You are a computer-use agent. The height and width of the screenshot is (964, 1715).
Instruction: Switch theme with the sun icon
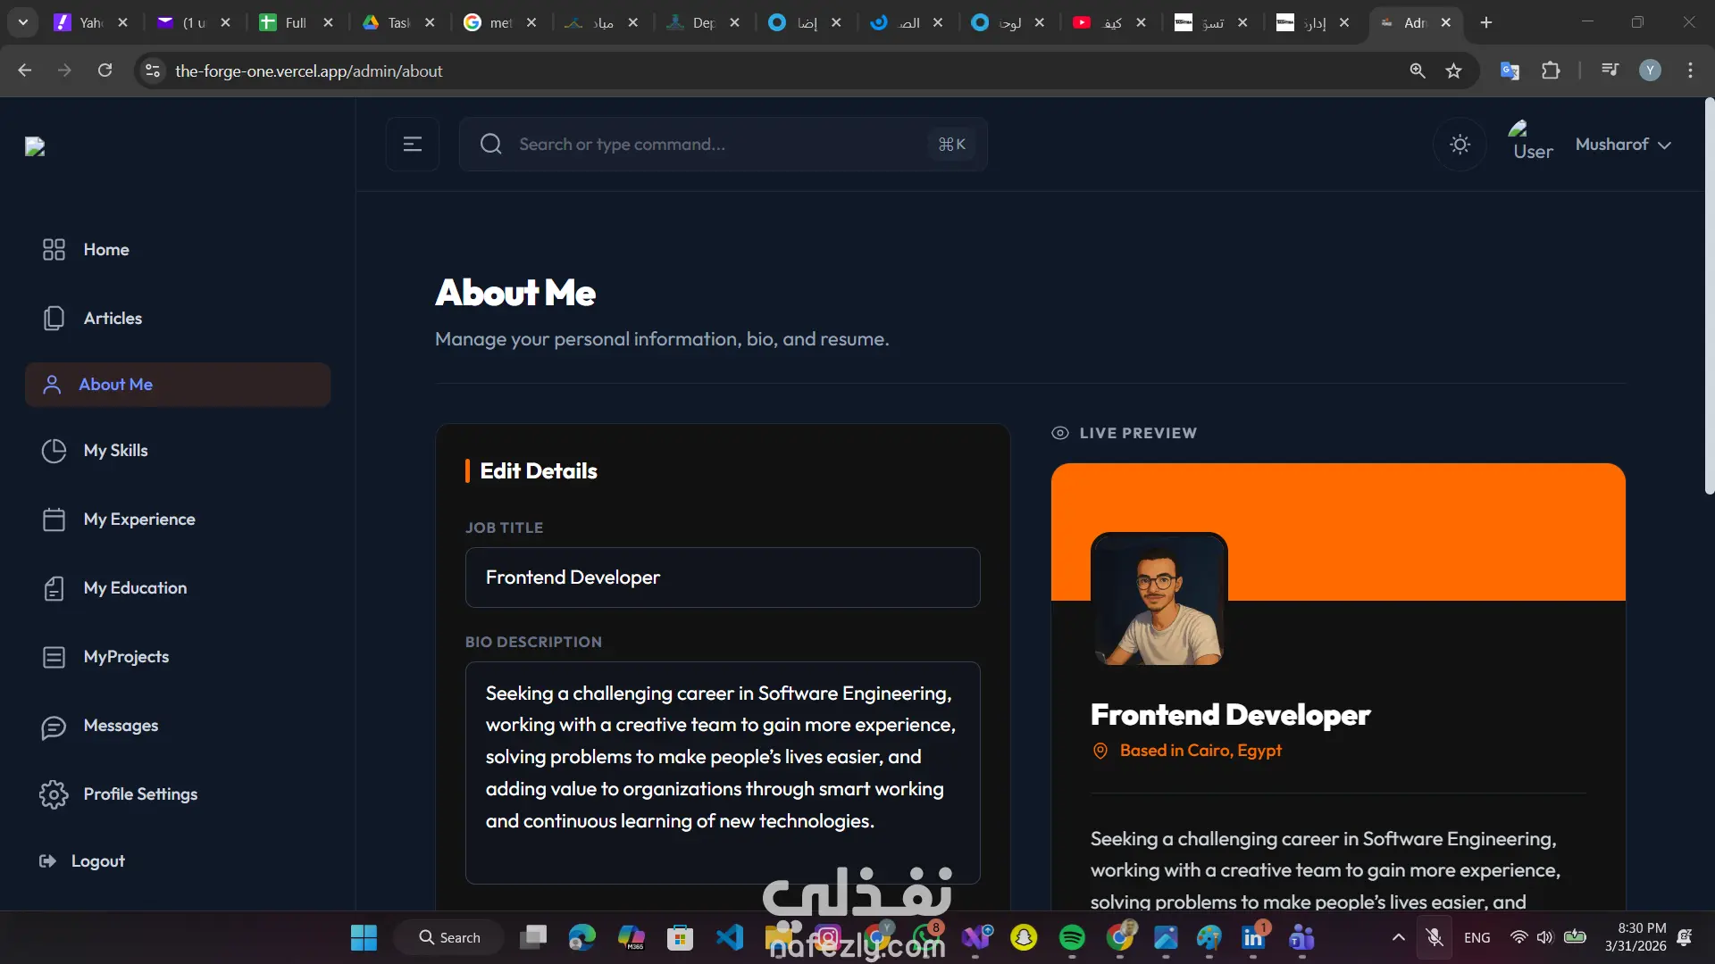click(1460, 145)
